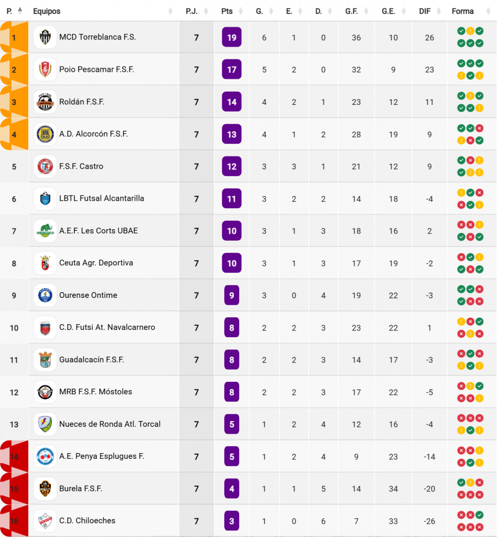
Task: Click the C.D. Chiloeches team badge
Action: click(x=45, y=521)
